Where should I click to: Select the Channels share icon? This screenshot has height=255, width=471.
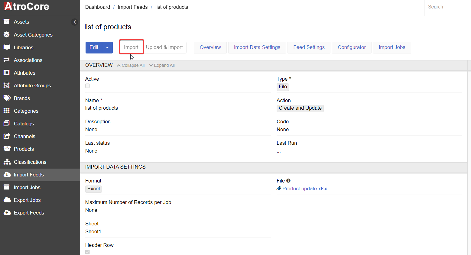[x=7, y=136]
